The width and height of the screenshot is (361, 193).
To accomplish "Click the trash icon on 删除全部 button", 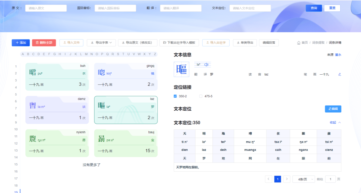I will [x=38, y=43].
